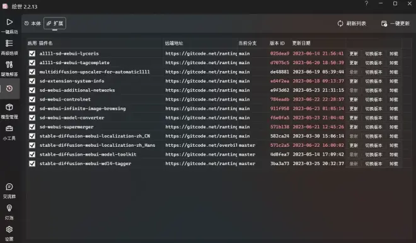Viewport: 416px width, 243px height.
Task: Update sd-webui-controlnet via 更新 button
Action: 354,99
